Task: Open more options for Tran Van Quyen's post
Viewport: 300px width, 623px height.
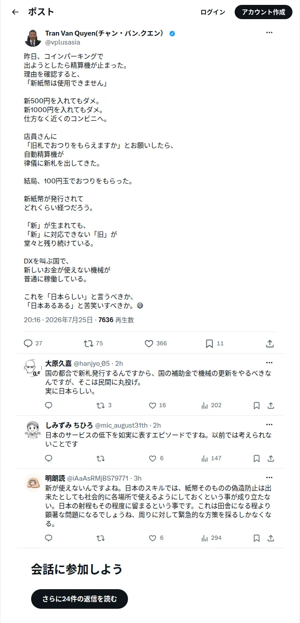Action: pyautogui.click(x=269, y=32)
